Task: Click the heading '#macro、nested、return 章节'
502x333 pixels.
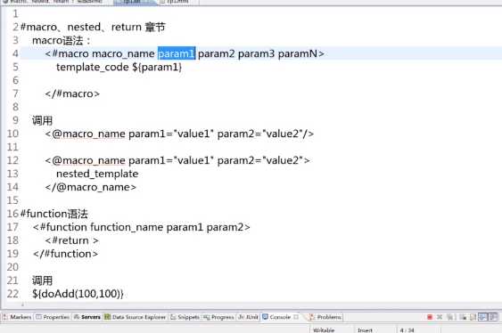Action: [93, 27]
